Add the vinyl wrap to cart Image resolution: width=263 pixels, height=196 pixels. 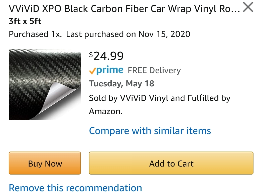coord(171,163)
